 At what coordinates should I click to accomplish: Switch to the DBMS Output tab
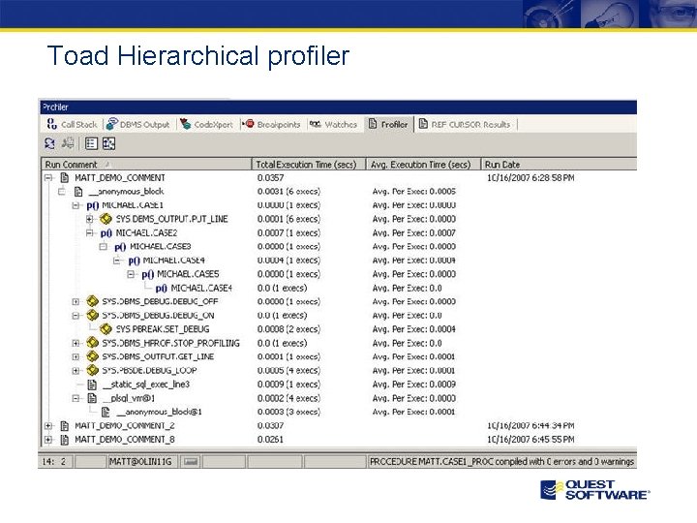pos(138,125)
